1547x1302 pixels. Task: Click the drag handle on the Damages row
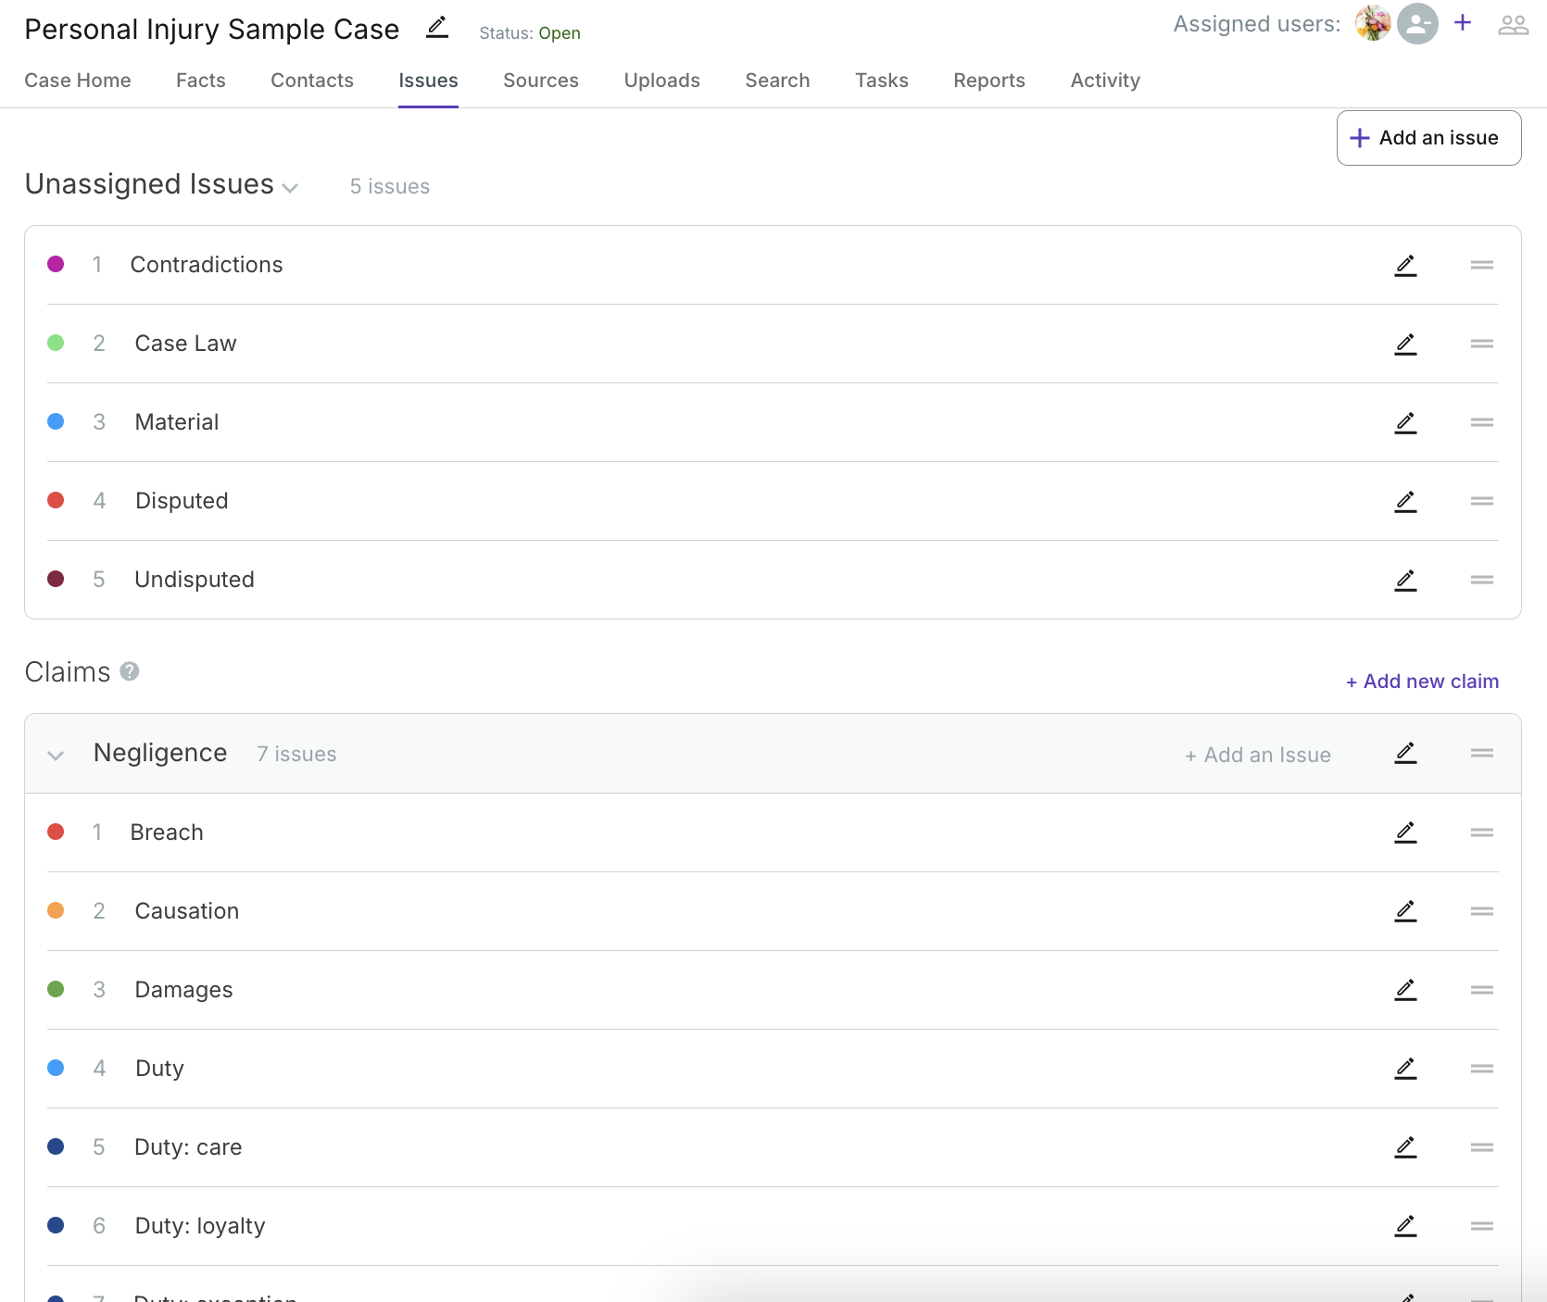pos(1481,990)
